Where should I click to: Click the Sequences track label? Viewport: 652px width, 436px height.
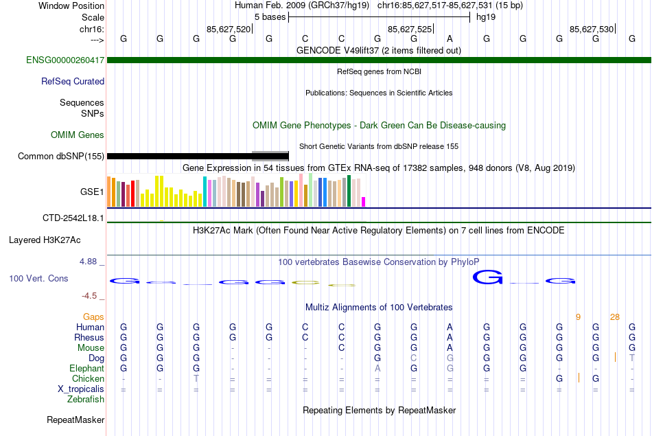point(82,102)
